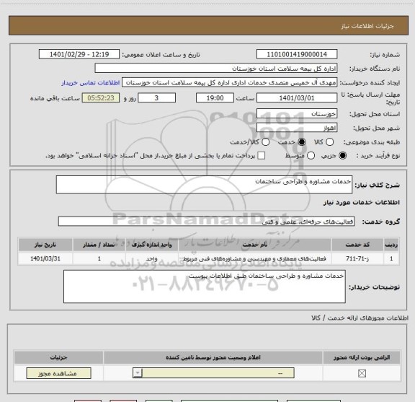Click the تاریخ نیاز column header
The image size is (415, 402).
pyautogui.click(x=45, y=245)
